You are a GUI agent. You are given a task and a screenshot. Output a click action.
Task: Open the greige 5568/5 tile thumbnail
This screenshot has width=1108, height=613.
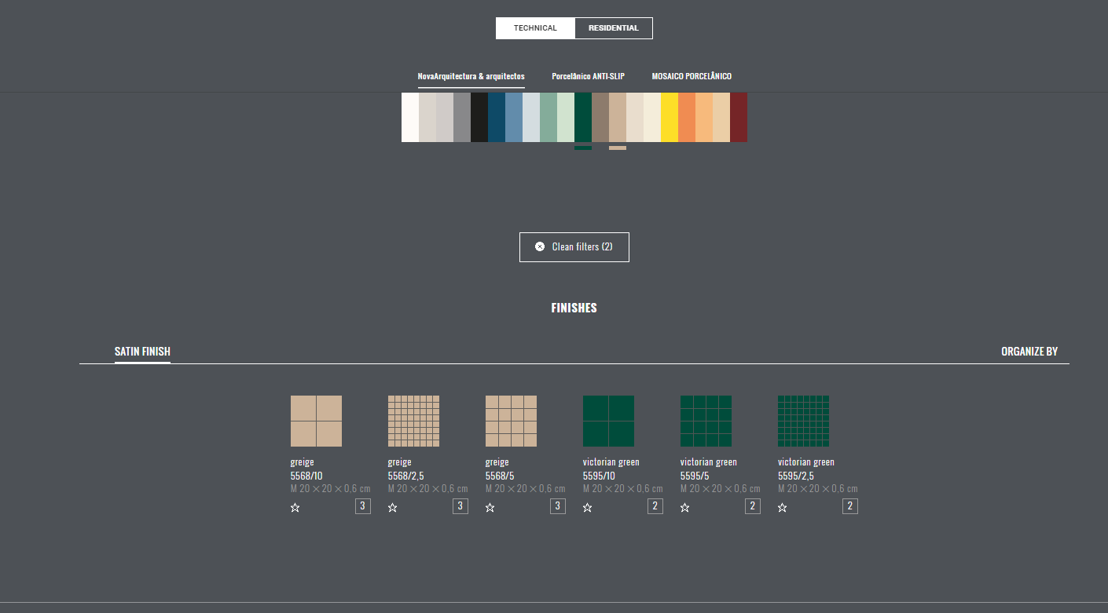coord(511,421)
